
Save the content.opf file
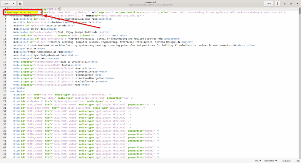click(x=269, y=4)
